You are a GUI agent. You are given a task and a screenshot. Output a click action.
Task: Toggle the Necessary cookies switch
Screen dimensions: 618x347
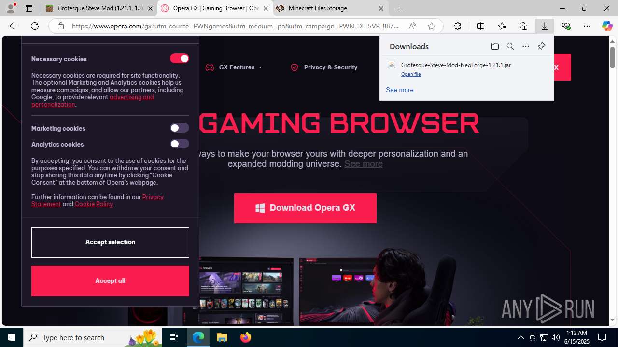(179, 58)
